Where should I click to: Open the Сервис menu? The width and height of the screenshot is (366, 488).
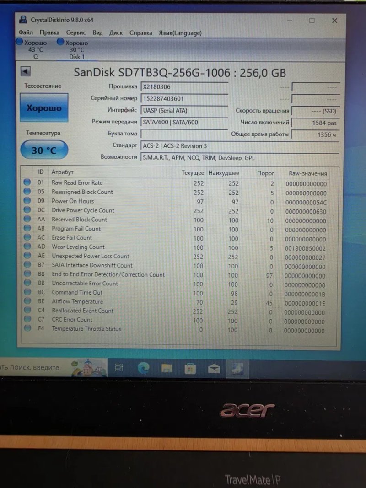tap(75, 32)
